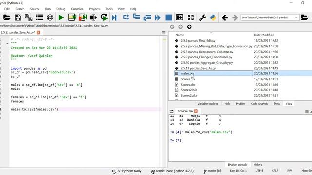Screen dimensions: 312x175
Task: Select the IPython console tab
Action: pos(237,165)
